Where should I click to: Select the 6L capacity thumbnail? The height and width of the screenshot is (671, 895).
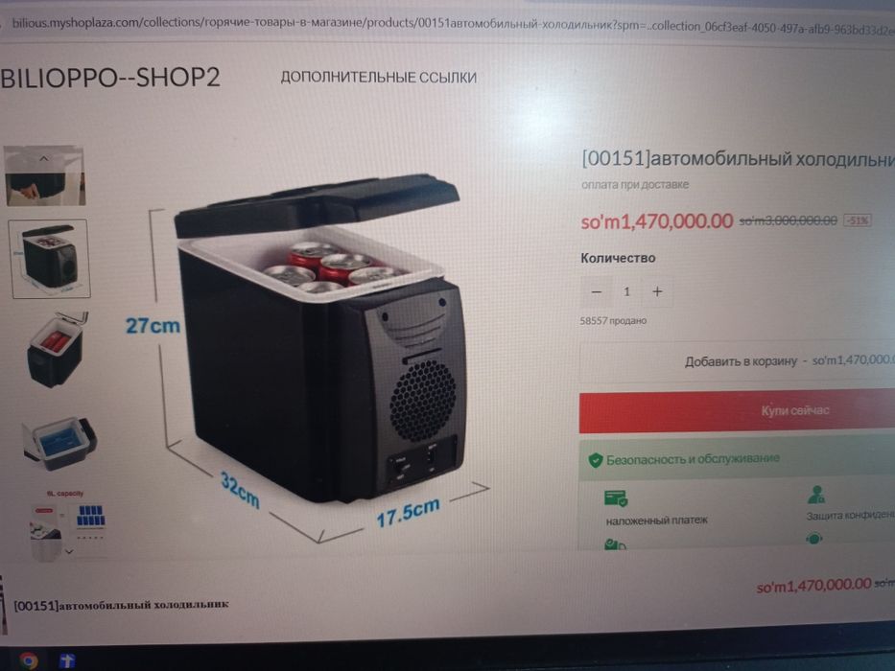click(67, 523)
